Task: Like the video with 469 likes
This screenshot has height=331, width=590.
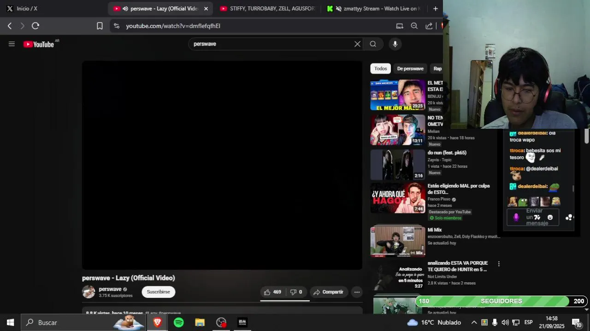Action: (273, 292)
